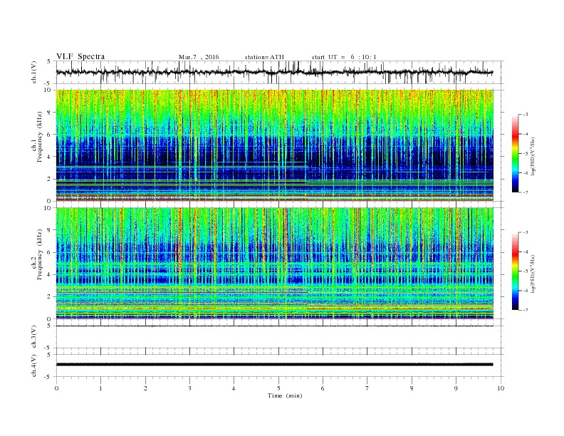The image size is (564, 436).
Task: Click the ch.1 voltage waveform trace
Action: point(274,72)
